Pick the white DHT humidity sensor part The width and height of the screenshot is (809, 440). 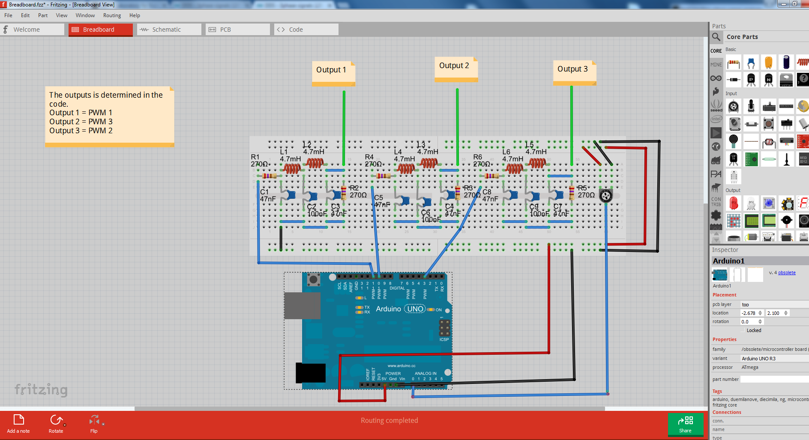coord(734,176)
